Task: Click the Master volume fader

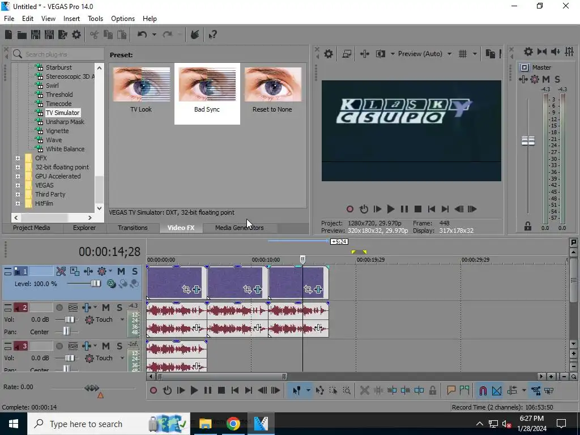Action: click(528, 140)
